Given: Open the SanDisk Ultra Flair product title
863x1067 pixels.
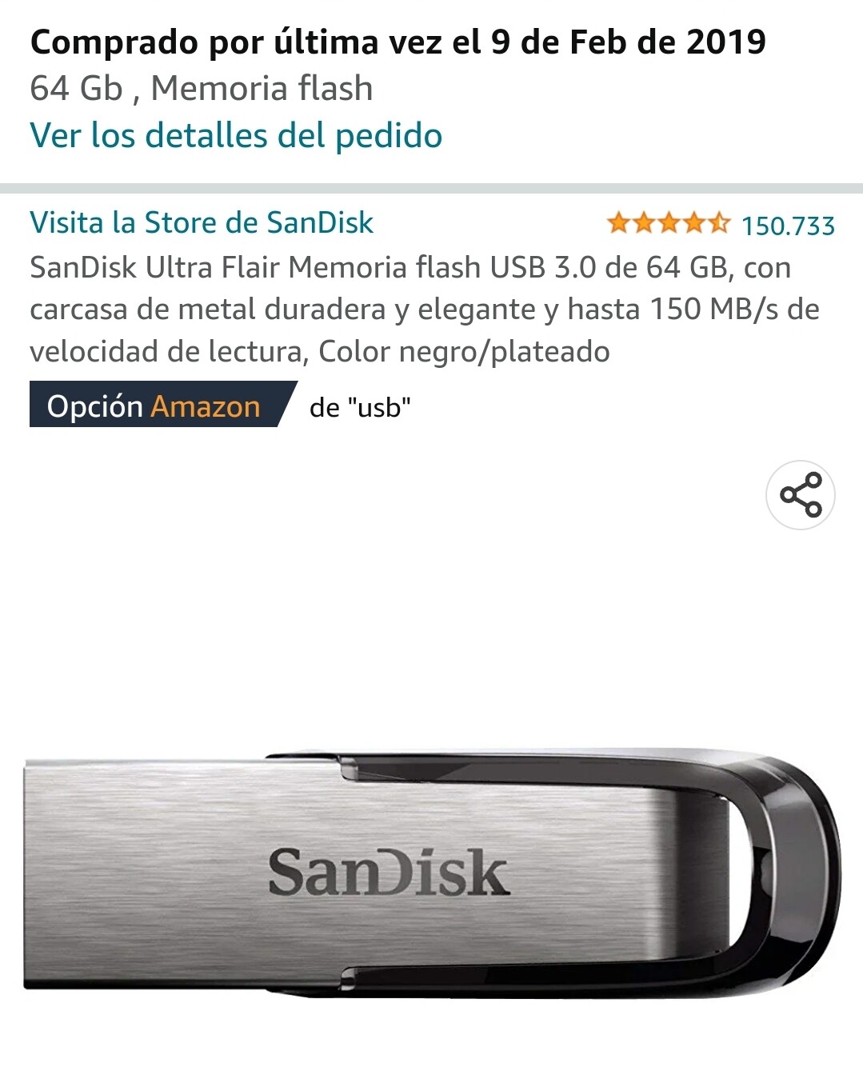Looking at the screenshot, I should pyautogui.click(x=425, y=309).
